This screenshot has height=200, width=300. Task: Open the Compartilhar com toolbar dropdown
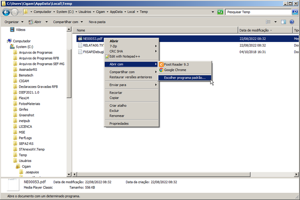click(x=68, y=22)
